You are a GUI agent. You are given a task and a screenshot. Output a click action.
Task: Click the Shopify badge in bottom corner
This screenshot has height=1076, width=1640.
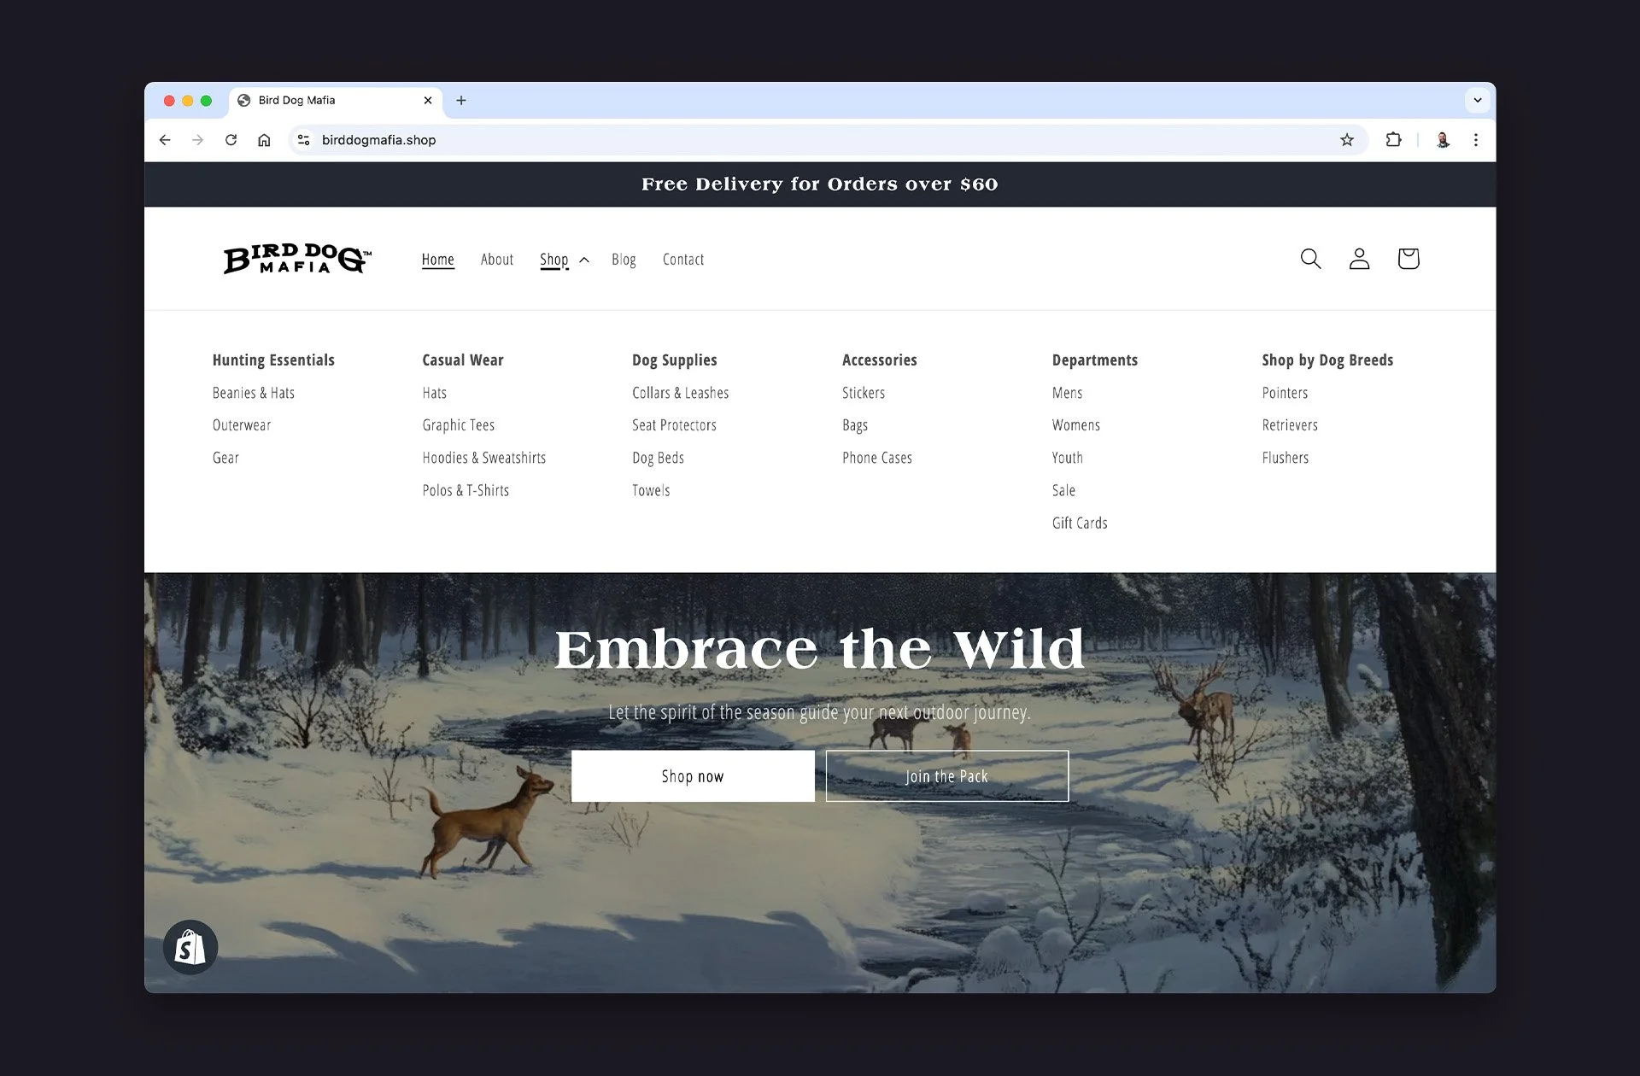tap(190, 946)
